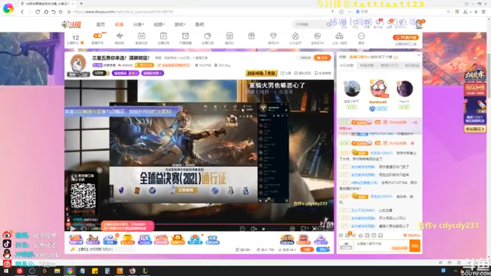Screen dimensions: 491x276
Task: Click the diandian65 top ranked avatar
Action: point(378,88)
